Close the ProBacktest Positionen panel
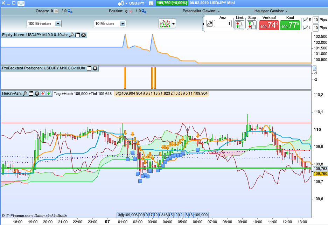The height and width of the screenshot is (225, 328). [x=95, y=68]
